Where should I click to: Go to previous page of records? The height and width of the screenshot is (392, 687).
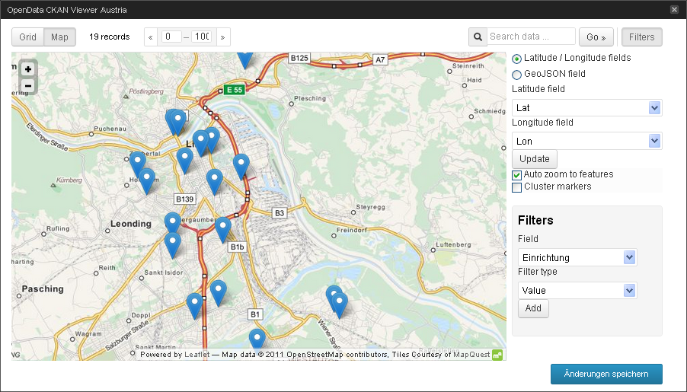(x=150, y=37)
